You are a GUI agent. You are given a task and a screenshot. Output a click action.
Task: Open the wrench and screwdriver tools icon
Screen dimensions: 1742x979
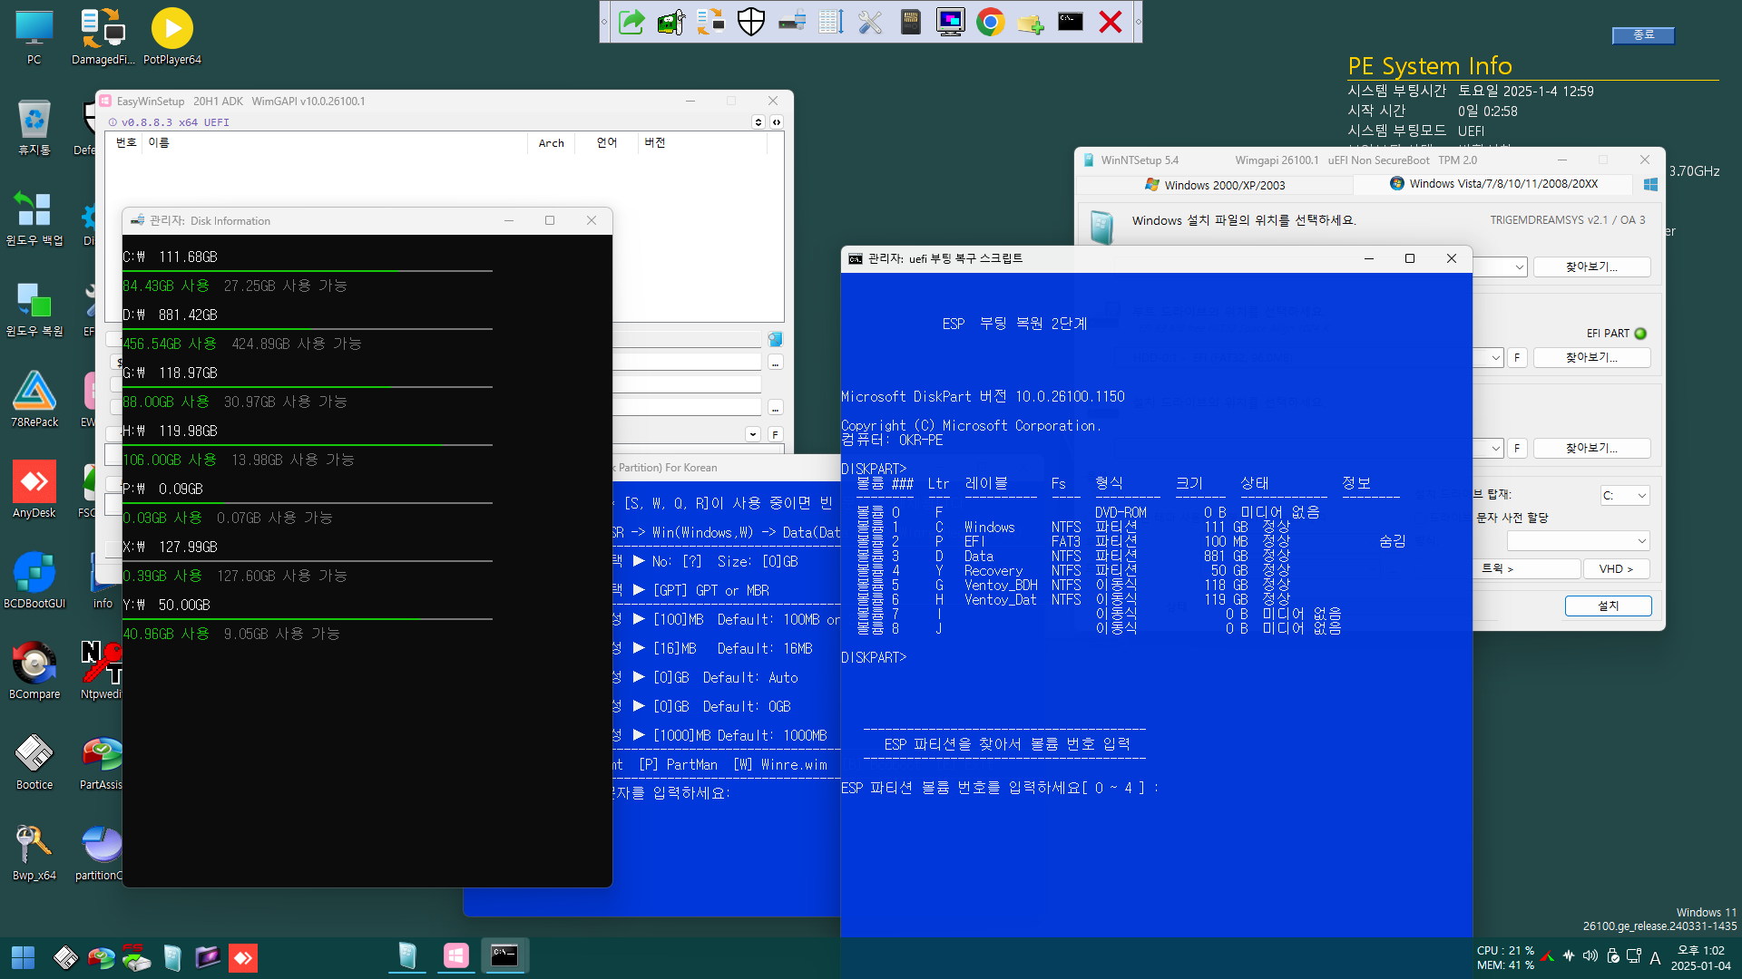point(870,22)
